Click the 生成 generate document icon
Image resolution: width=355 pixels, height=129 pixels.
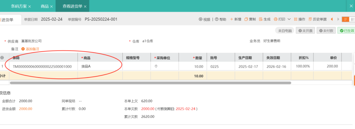click(x=261, y=19)
